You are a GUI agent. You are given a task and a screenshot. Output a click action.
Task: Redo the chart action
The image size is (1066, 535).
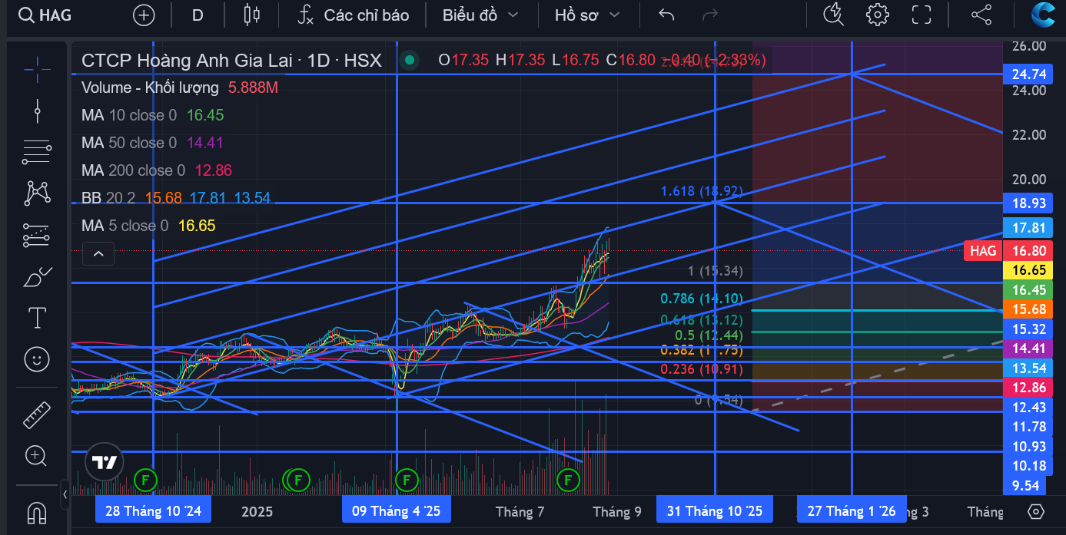pos(711,15)
